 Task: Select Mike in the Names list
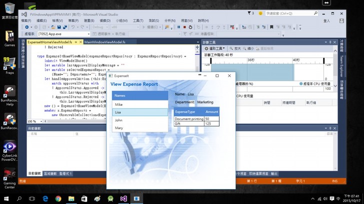point(139,105)
